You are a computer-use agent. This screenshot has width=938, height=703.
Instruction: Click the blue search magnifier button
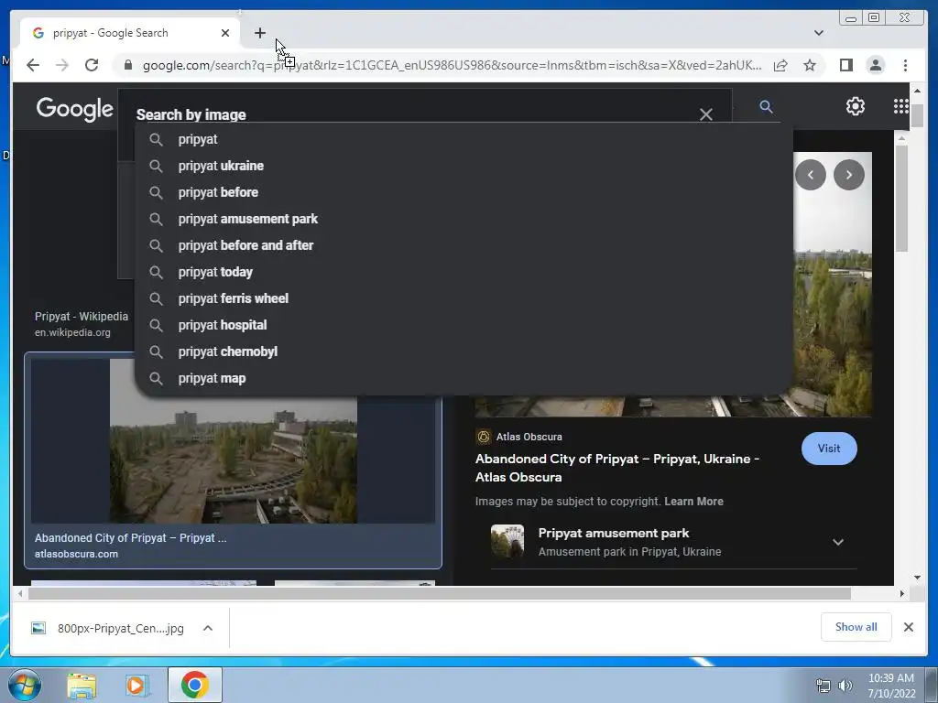767,106
